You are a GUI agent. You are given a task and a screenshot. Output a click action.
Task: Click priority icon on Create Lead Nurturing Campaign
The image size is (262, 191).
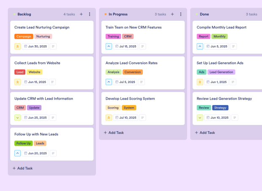[x=18, y=46]
